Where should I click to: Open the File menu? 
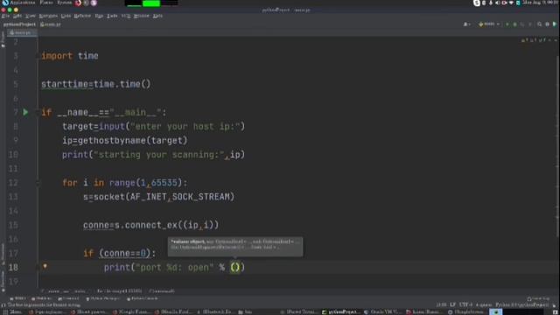[5, 16]
